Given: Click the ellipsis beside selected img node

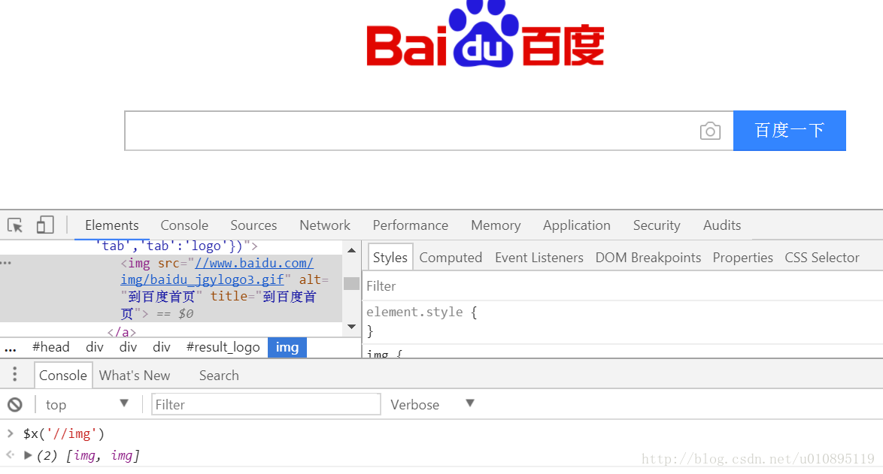Looking at the screenshot, I should click(x=5, y=263).
